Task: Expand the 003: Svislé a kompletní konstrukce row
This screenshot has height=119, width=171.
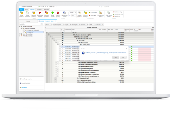Action: [56, 64]
